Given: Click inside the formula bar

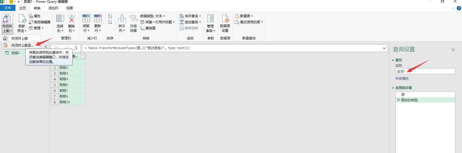Looking at the screenshot, I should click(232, 48).
